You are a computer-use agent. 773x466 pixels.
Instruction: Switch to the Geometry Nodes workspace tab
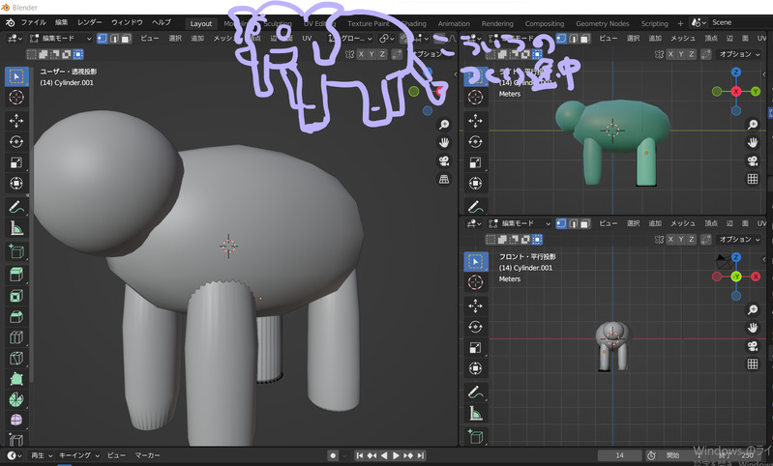point(602,23)
